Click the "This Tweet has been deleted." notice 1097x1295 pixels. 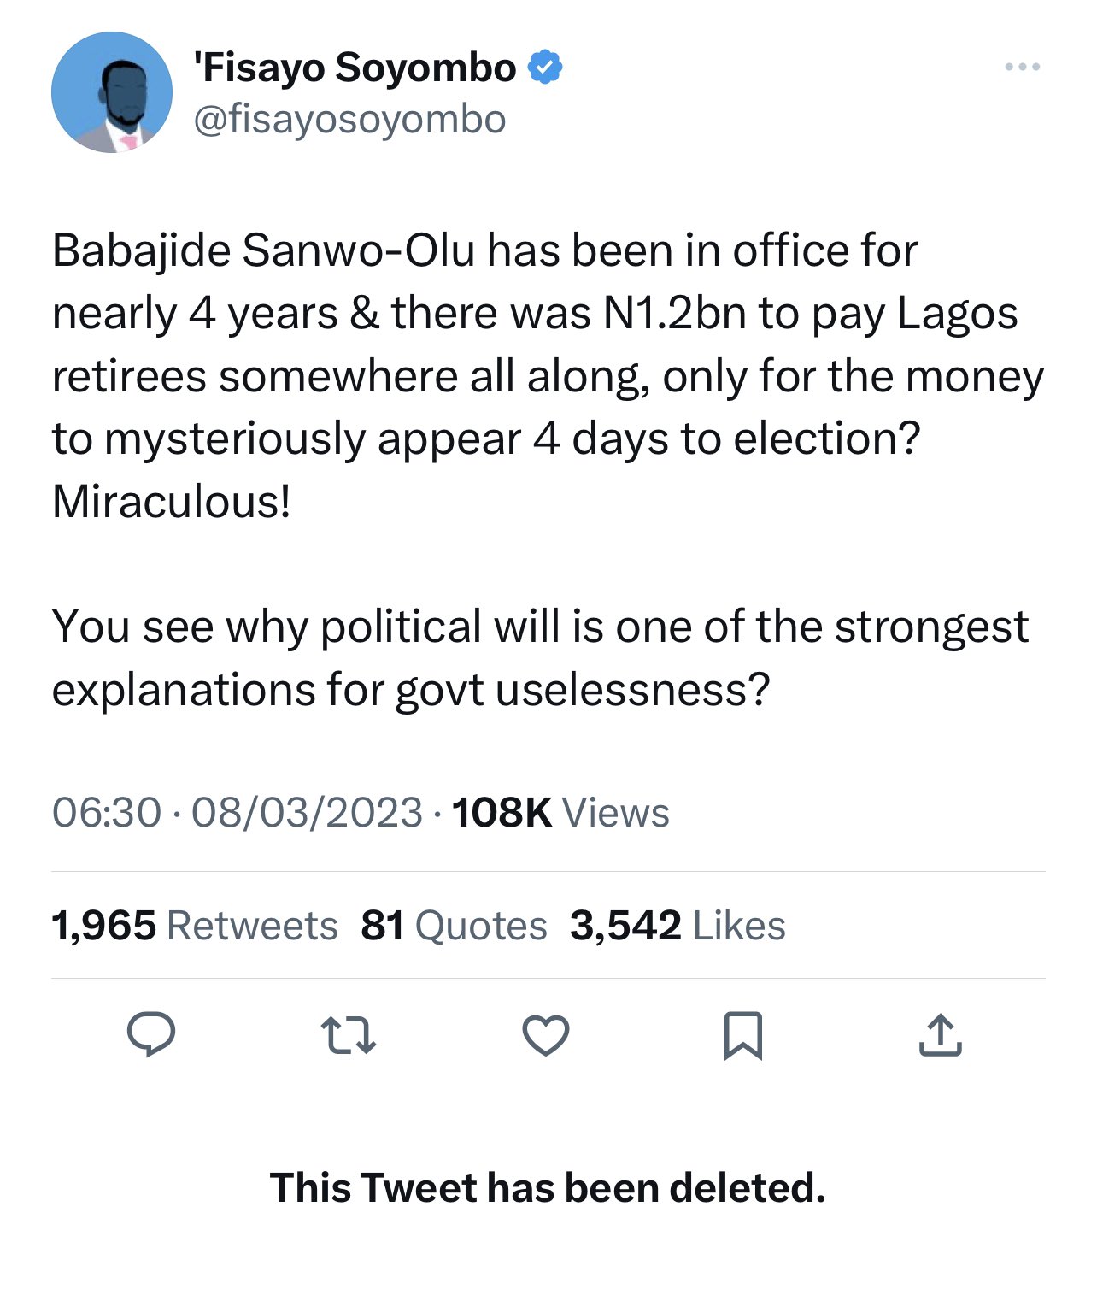click(548, 1187)
